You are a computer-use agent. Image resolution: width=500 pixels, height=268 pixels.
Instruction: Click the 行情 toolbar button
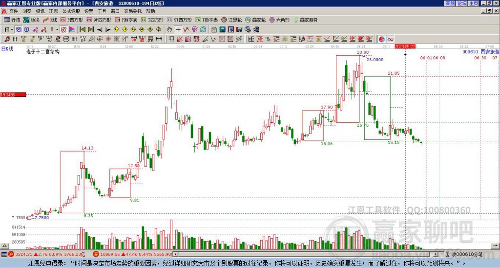pyautogui.click(x=12, y=20)
